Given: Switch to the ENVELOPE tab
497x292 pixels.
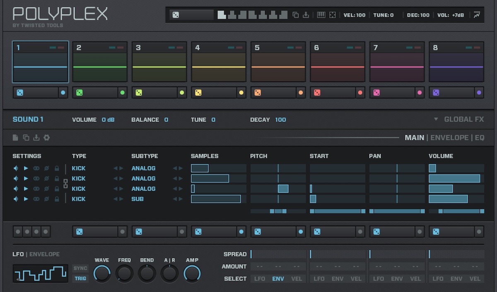Looking at the screenshot, I should coord(449,138).
